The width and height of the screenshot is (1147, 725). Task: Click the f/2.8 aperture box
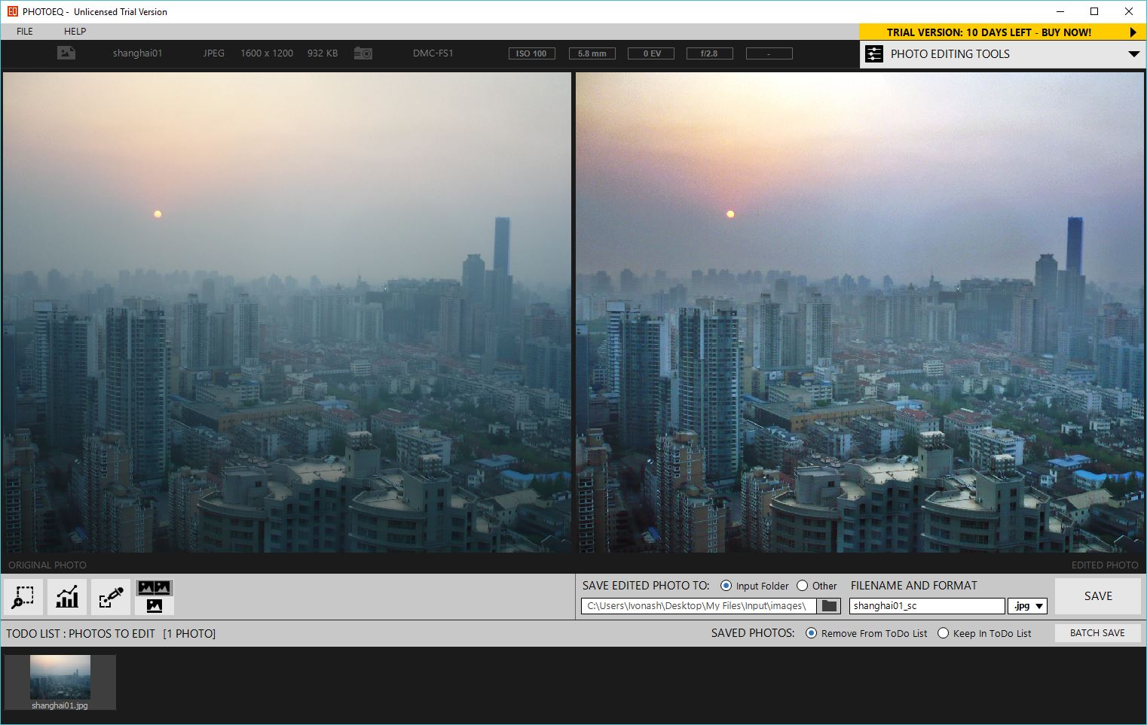(709, 53)
